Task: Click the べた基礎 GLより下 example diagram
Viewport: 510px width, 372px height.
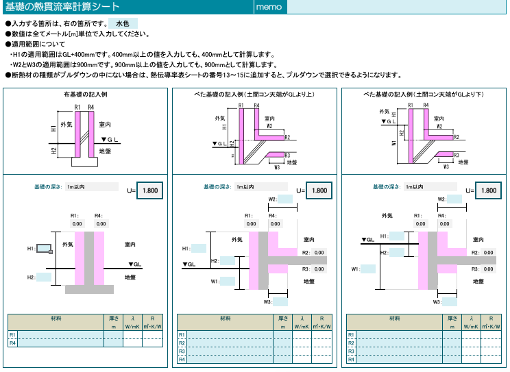Action: 424,135
